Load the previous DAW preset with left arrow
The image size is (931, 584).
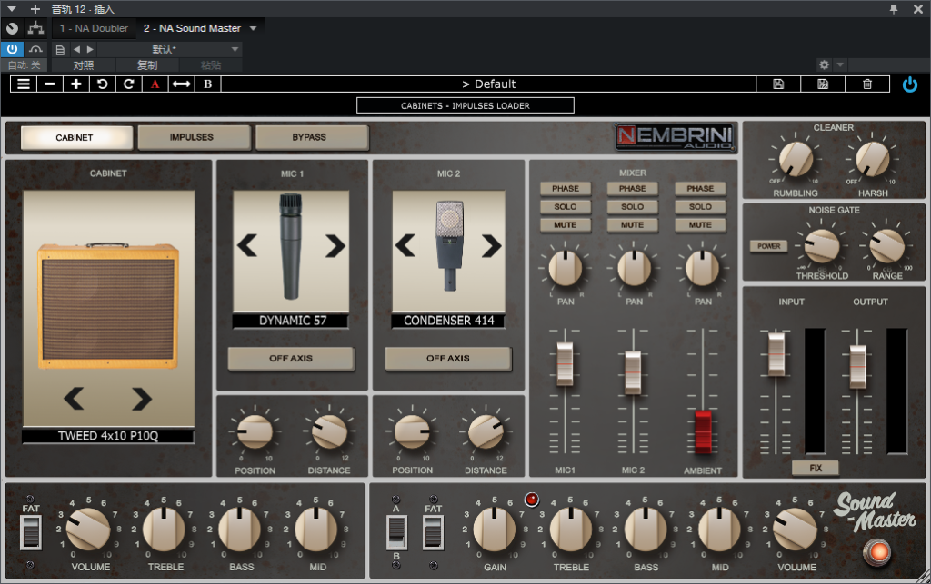pos(76,50)
